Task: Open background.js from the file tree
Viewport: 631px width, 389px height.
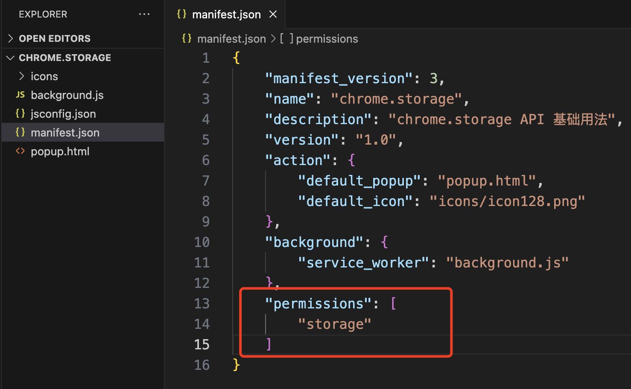Action: tap(67, 95)
